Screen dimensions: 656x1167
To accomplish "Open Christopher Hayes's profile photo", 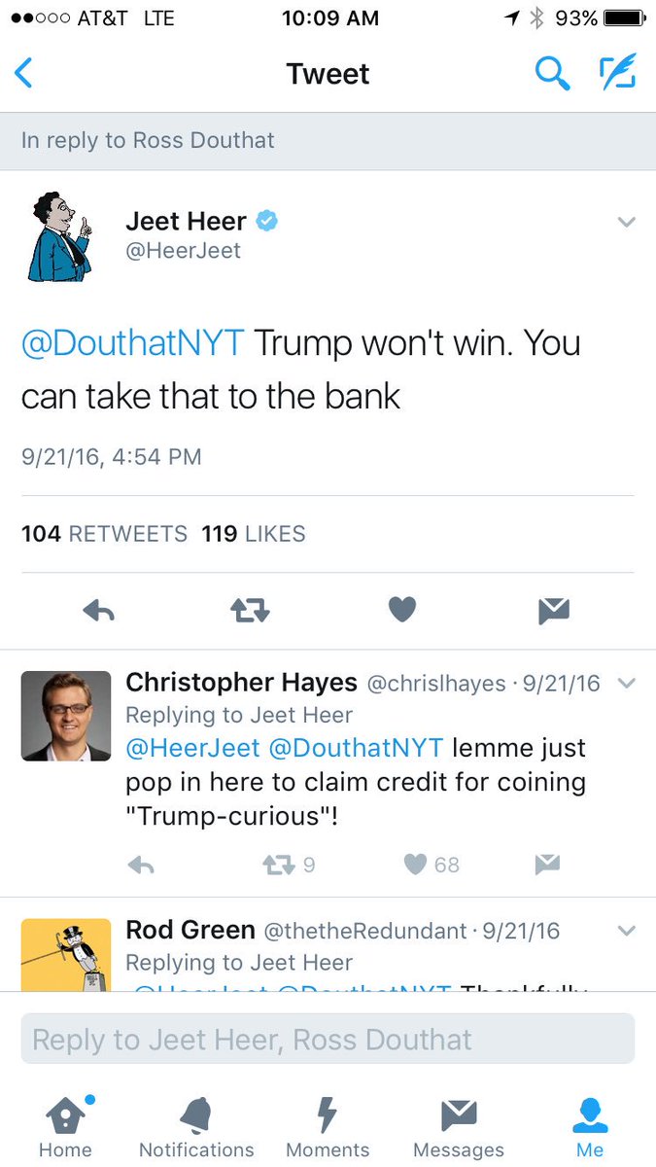I will 66,716.
